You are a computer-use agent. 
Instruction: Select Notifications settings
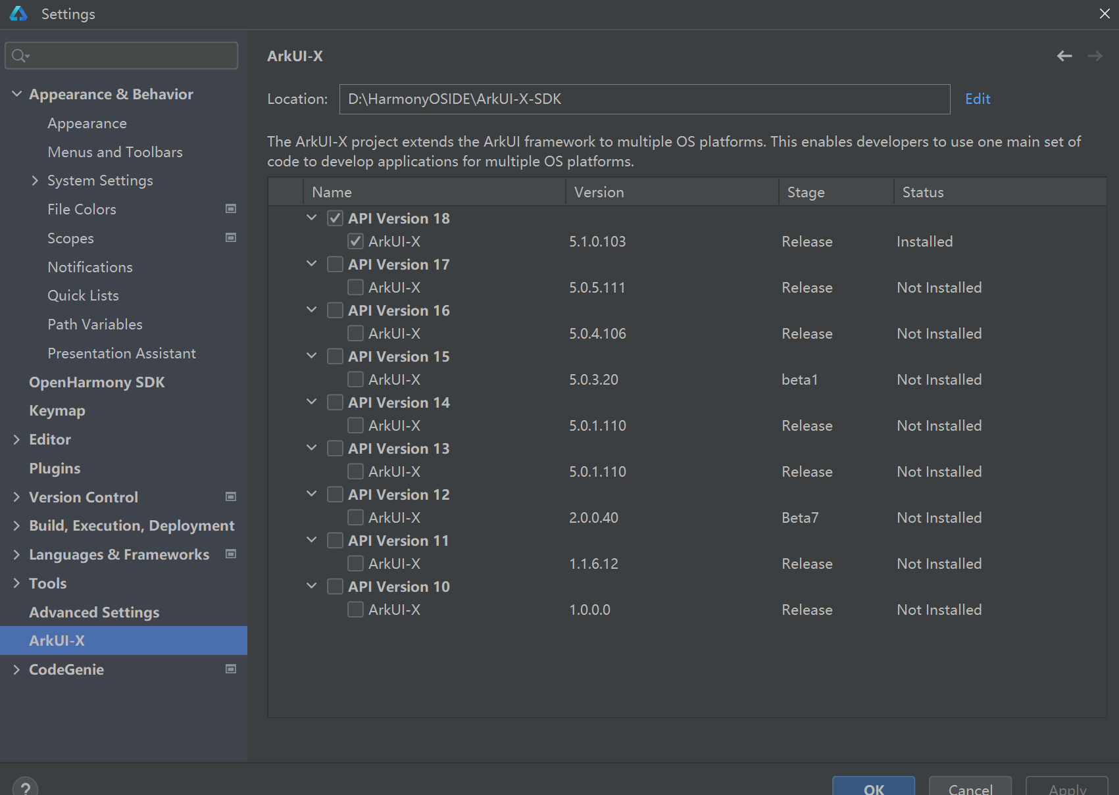(90, 267)
